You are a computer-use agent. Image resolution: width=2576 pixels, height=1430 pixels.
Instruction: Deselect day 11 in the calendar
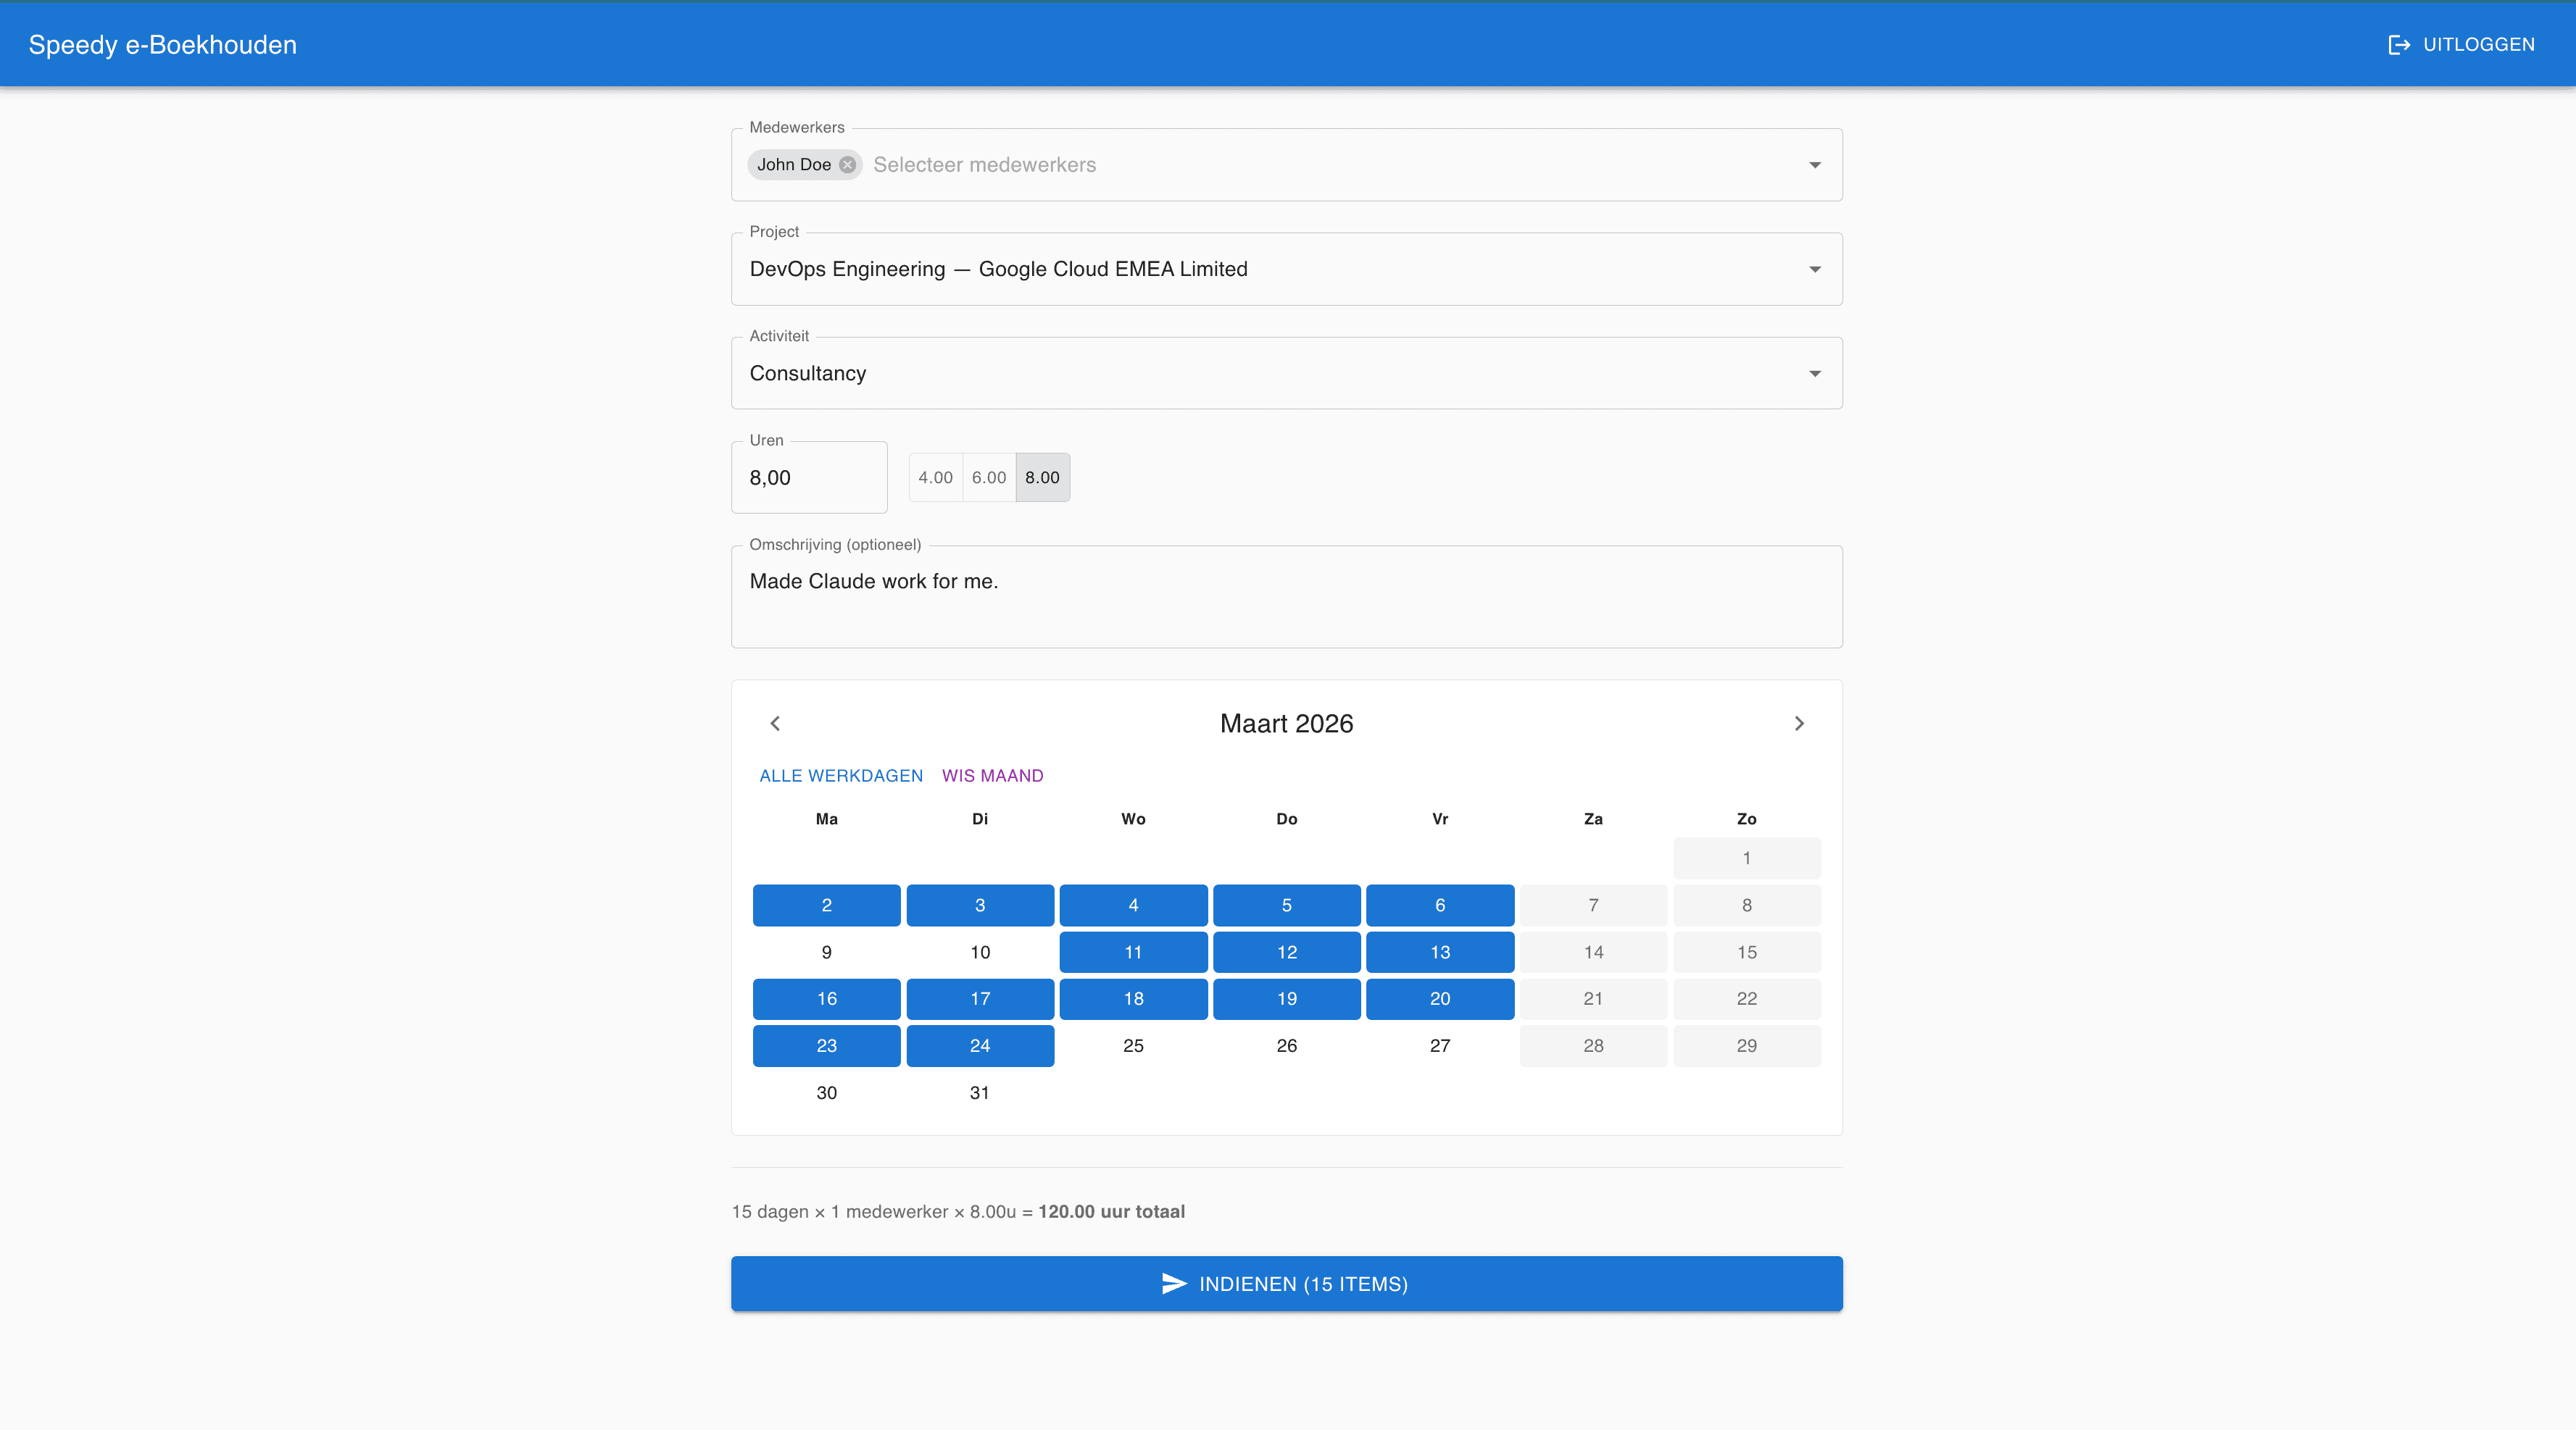pyautogui.click(x=1133, y=951)
